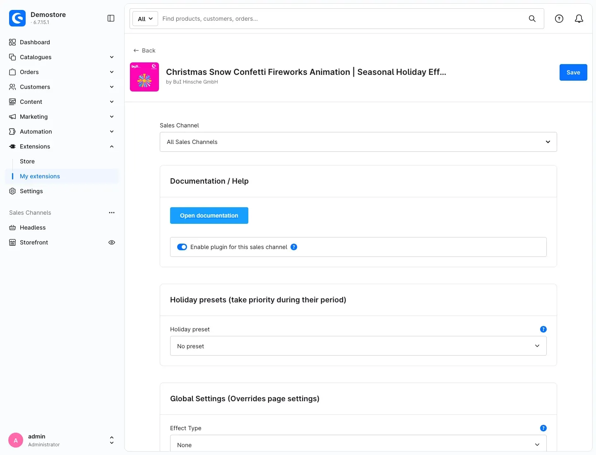Click the Customers people icon

[12, 87]
